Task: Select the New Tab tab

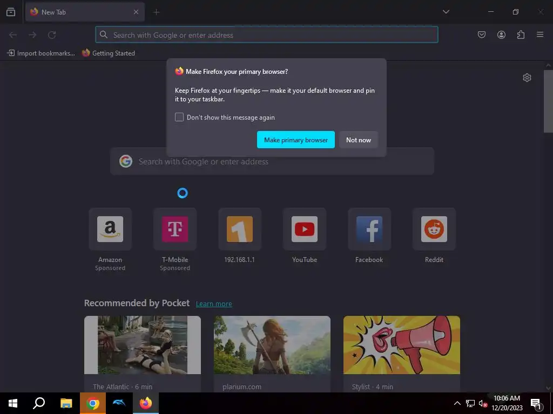Action: point(85,12)
